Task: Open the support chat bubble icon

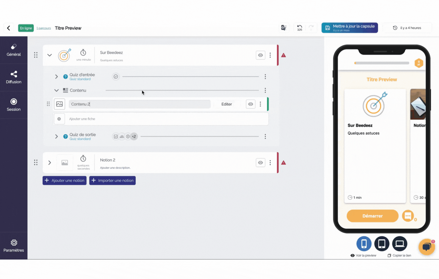Action: [x=427, y=247]
